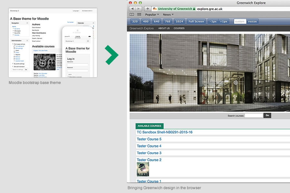
Task: Click the new tab plus icon
Action: pyautogui.click(x=147, y=8)
